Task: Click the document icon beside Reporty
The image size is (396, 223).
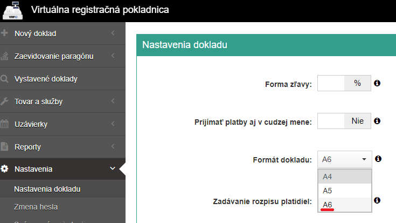Action: click(5, 147)
